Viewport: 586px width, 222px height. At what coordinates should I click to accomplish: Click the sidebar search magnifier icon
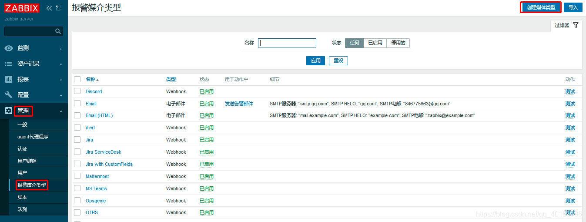click(58, 31)
